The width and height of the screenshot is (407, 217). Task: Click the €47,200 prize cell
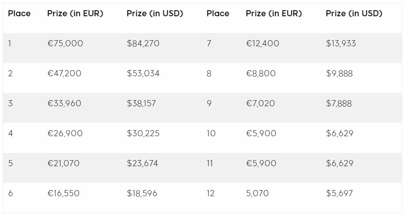[64, 74]
